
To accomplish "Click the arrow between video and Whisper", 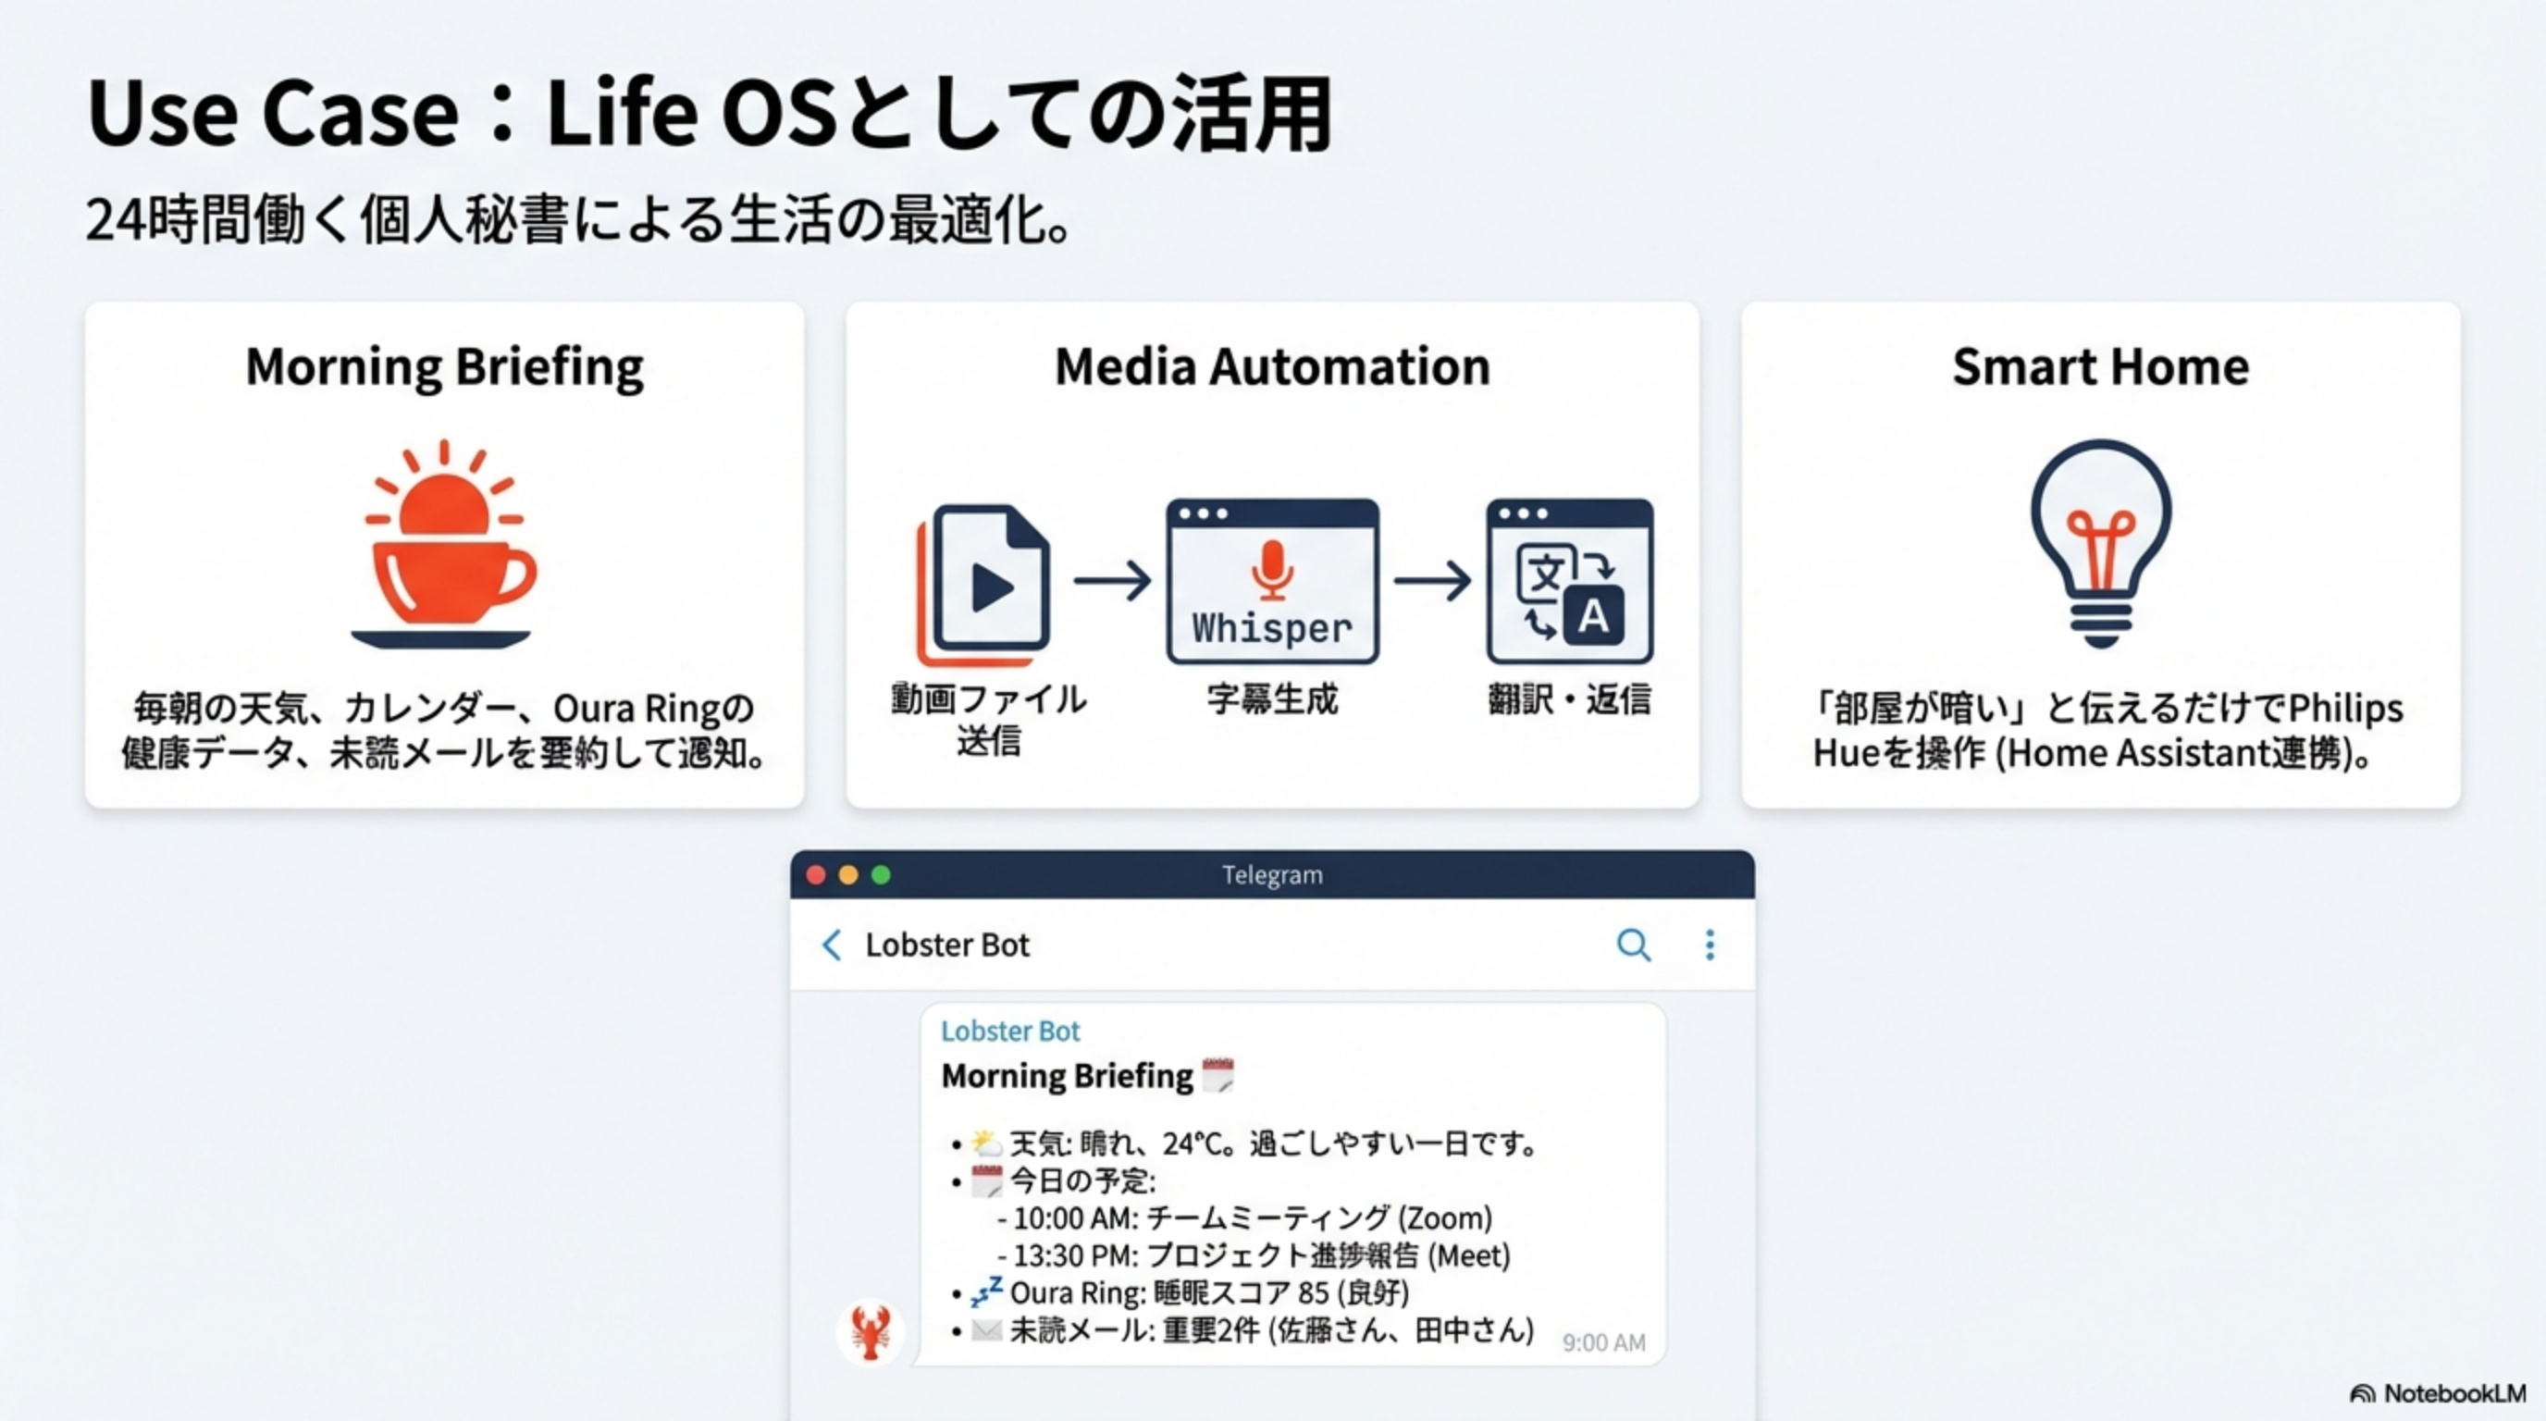I will (1112, 581).
